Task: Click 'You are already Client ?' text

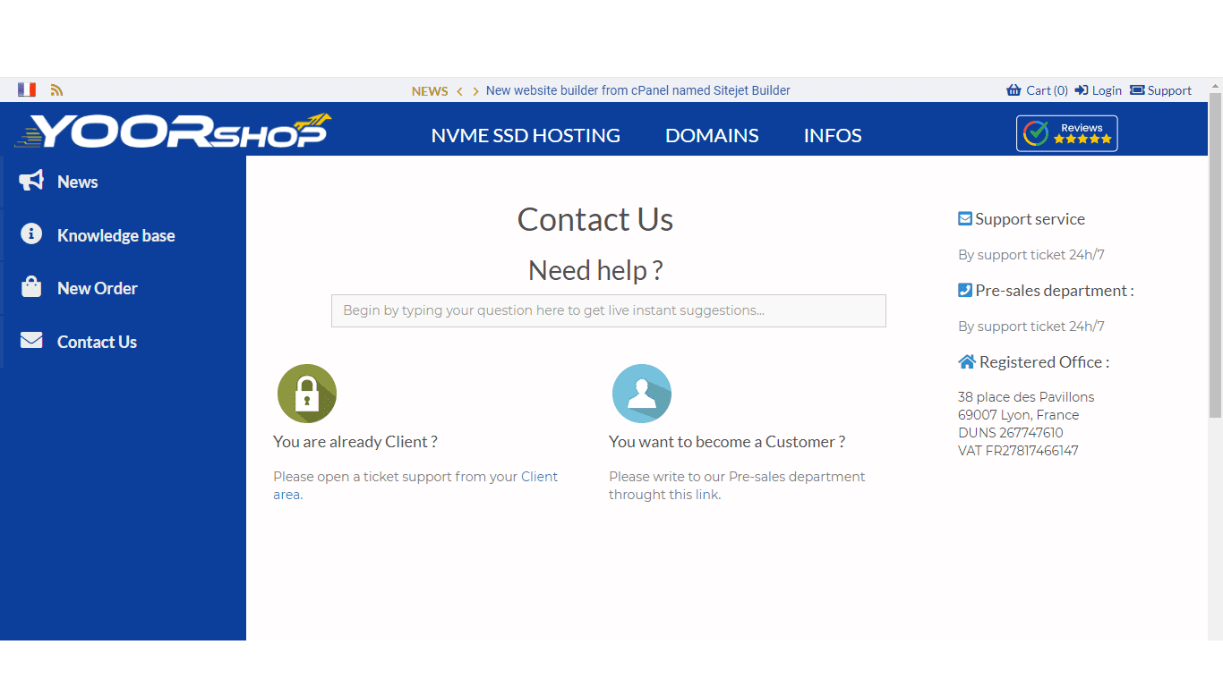Action: tap(355, 442)
